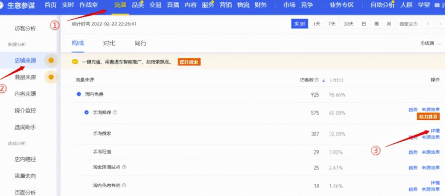Select the 月 time granularity

pyautogui.click(x=389, y=24)
